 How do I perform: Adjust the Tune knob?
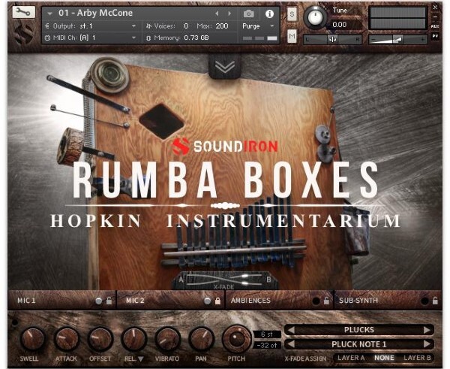coord(315,17)
